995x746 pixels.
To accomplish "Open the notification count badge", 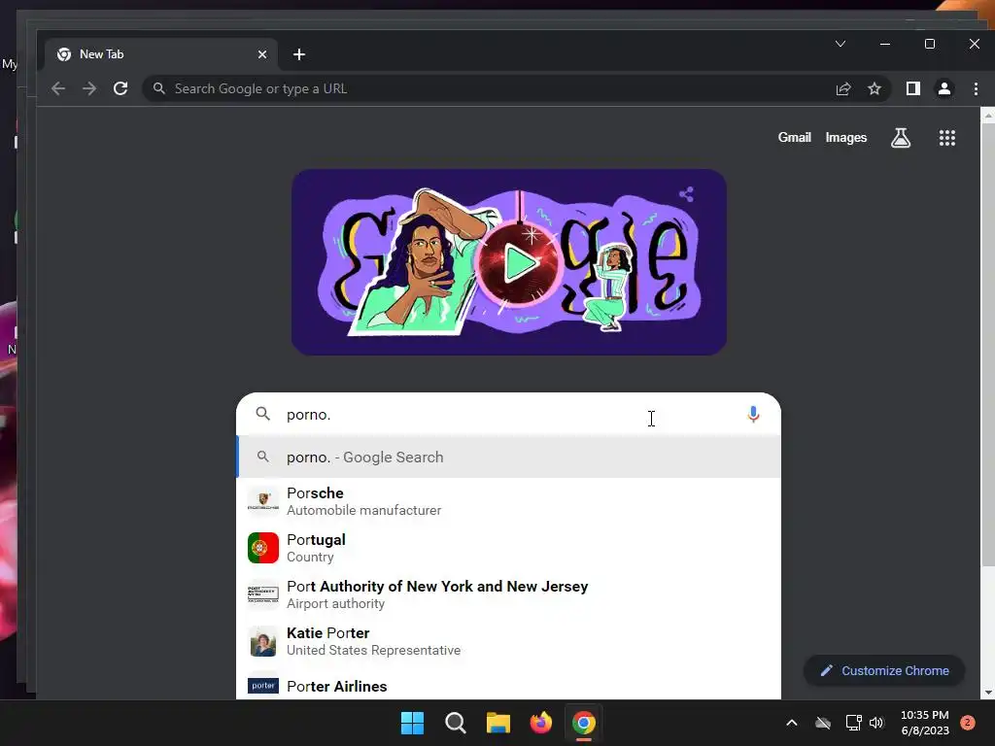I will click(968, 722).
